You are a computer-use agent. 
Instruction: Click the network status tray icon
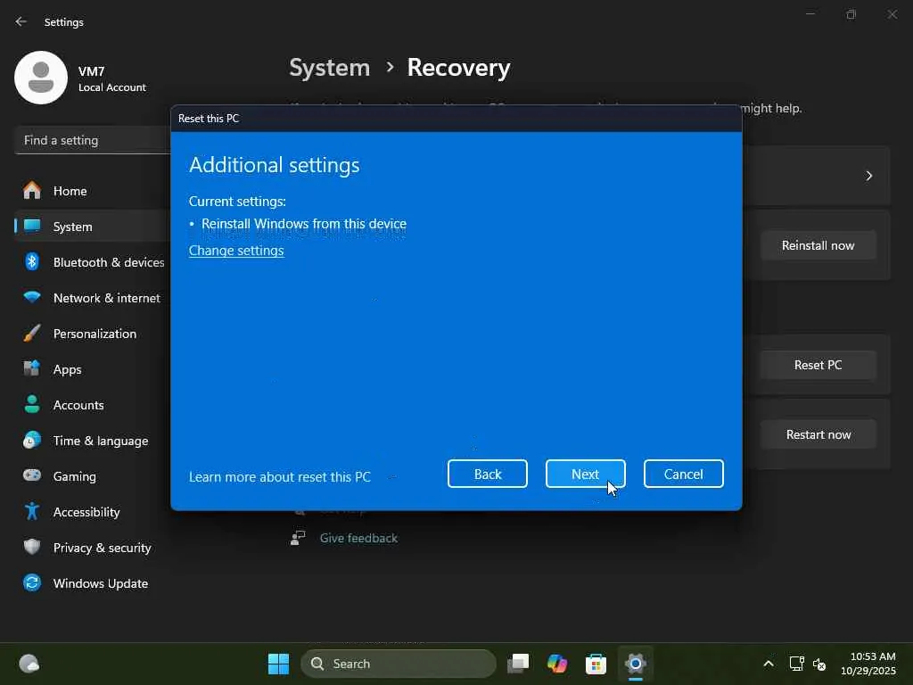[x=796, y=664]
